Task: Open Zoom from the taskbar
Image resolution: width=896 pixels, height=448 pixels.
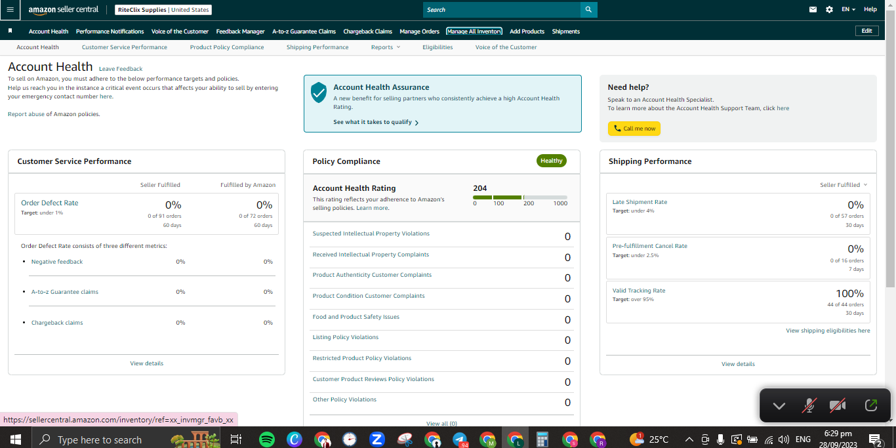Action: [377, 439]
